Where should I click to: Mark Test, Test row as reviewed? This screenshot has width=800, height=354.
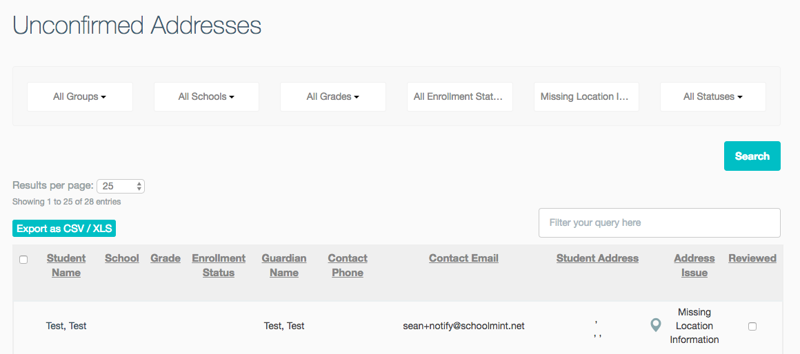coord(752,326)
